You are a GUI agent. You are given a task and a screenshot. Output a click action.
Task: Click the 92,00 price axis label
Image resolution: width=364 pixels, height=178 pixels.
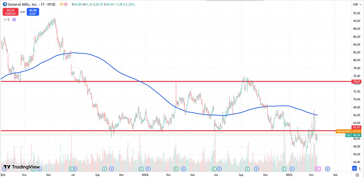(356, 13)
